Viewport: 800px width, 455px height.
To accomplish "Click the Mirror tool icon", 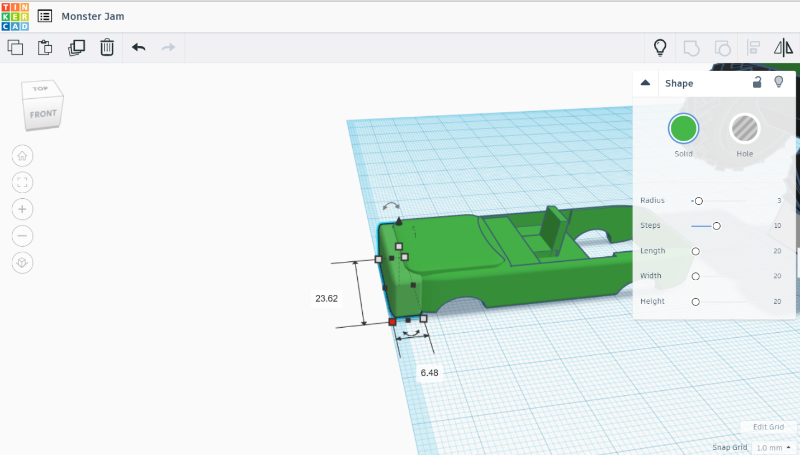I will [x=783, y=48].
